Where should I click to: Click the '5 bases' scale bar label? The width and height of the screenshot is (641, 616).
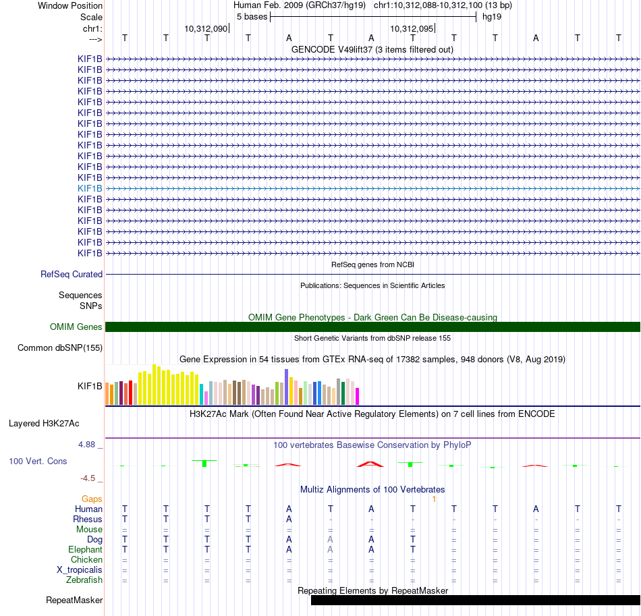tap(252, 17)
